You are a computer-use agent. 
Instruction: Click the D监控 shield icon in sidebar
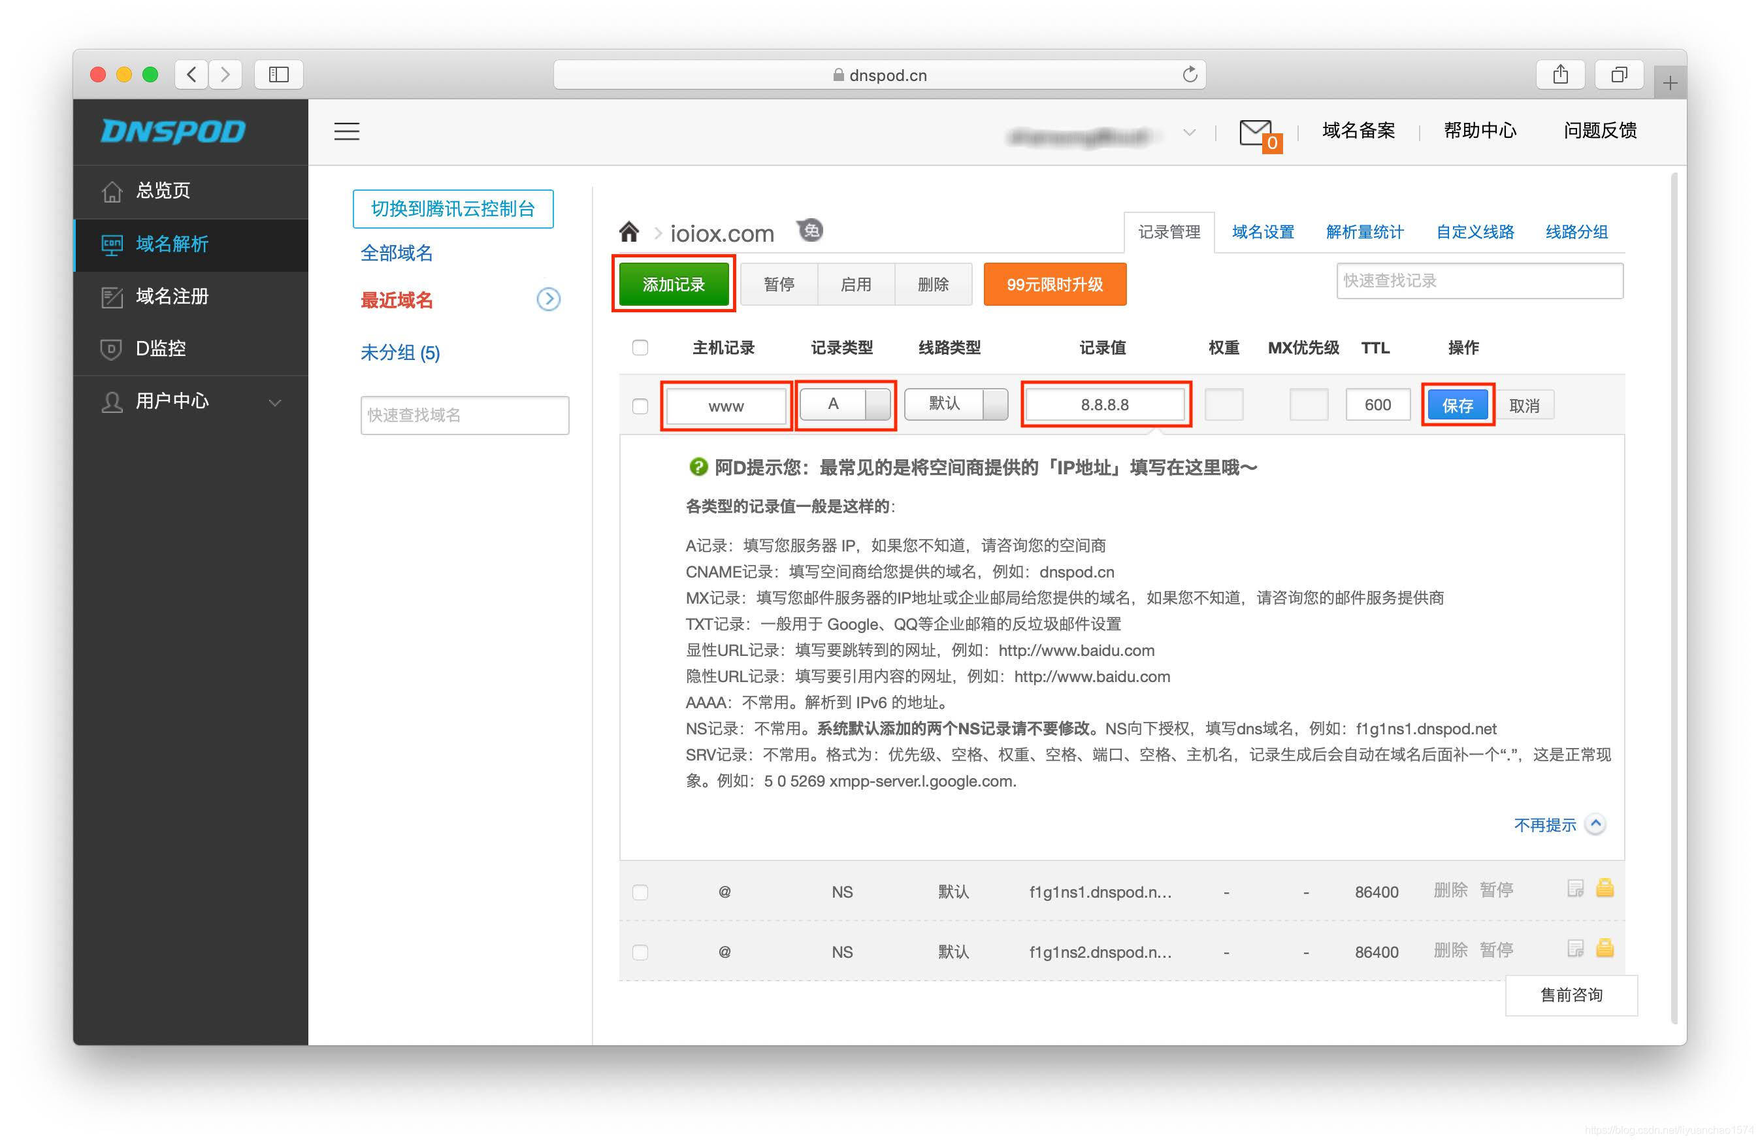[111, 348]
